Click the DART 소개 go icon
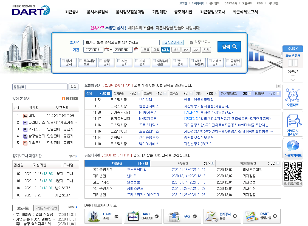The width and height of the screenshot is (308, 226). [116, 217]
